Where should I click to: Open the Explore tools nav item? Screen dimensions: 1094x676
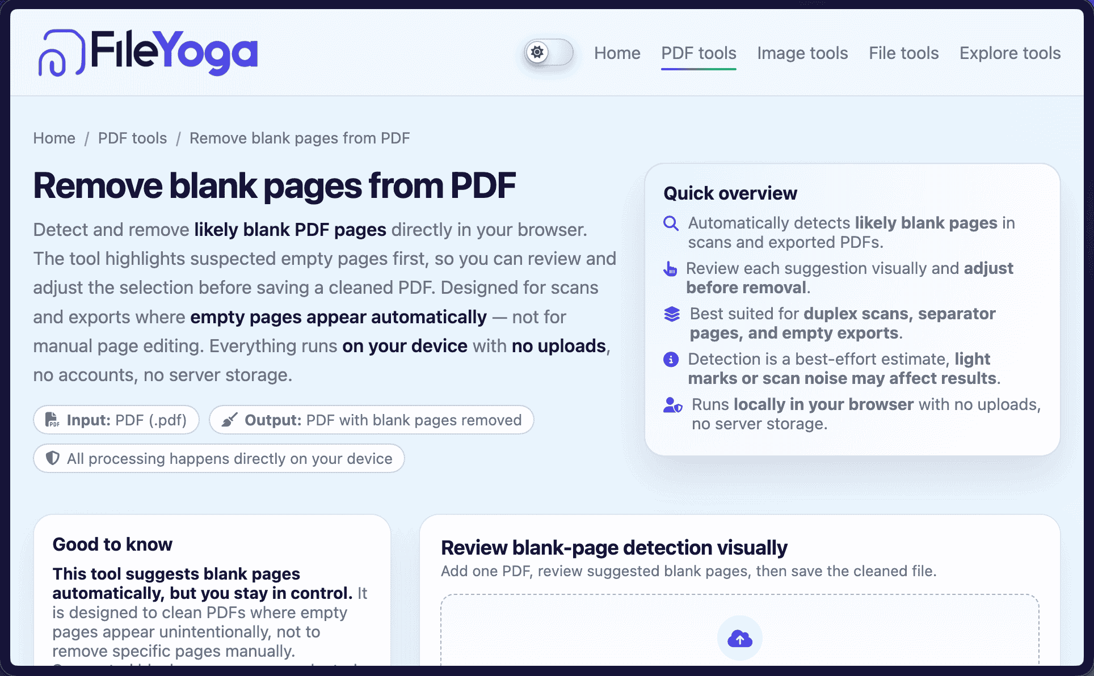[1010, 53]
